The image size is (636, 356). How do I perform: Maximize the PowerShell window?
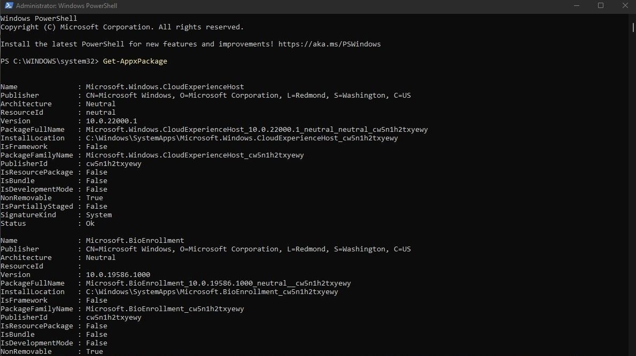(600, 6)
